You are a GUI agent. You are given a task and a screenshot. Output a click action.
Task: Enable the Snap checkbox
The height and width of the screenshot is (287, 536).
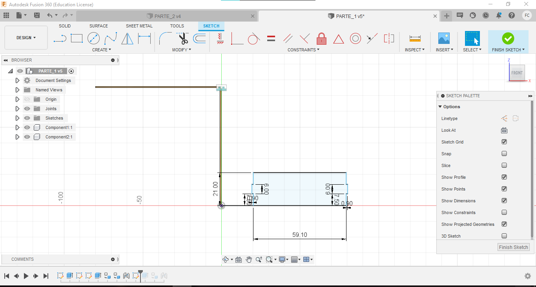pyautogui.click(x=504, y=154)
